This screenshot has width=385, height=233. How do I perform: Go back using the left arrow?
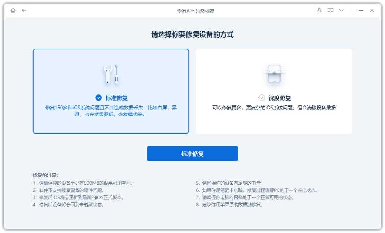click(24, 11)
